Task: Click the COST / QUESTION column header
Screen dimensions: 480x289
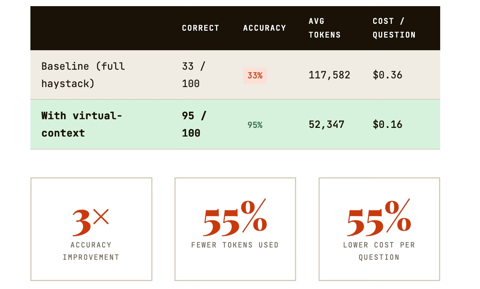Action: (394, 28)
